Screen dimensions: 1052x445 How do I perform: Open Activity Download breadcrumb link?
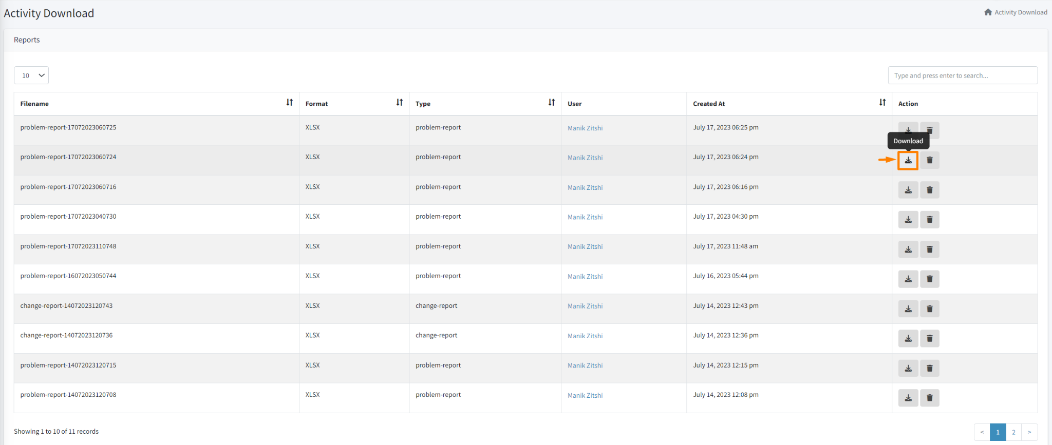tap(1021, 12)
